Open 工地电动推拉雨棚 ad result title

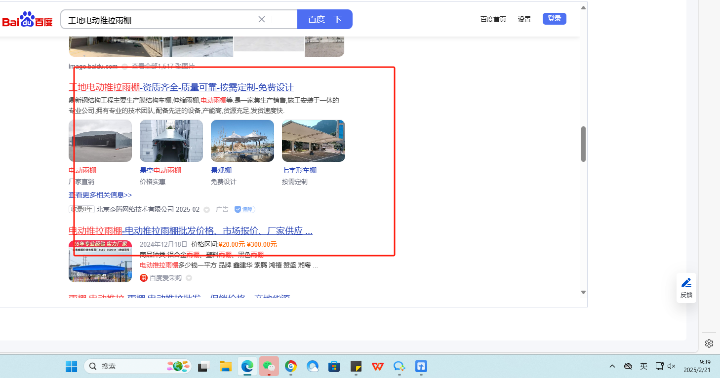[181, 87]
